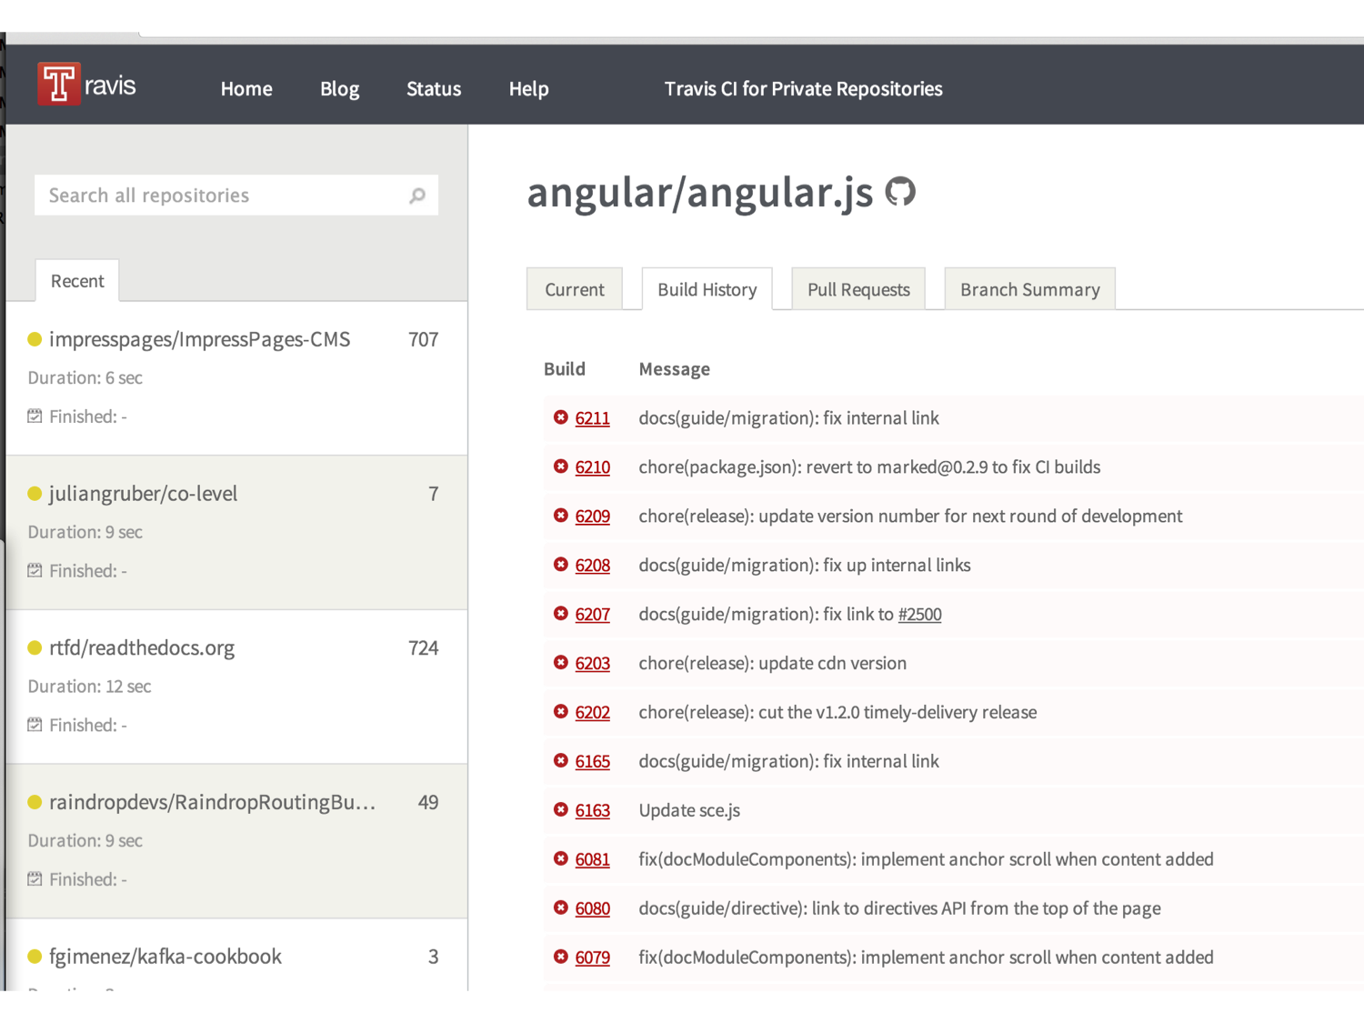1364x1023 pixels.
Task: Click yellow status dot for rtfd/readthedocs.org
Action: pyautogui.click(x=35, y=648)
